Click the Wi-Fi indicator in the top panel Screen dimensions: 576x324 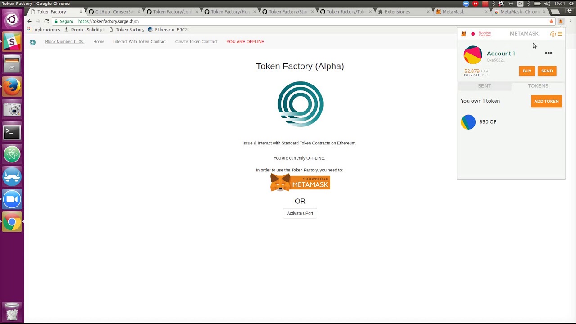coord(511,4)
